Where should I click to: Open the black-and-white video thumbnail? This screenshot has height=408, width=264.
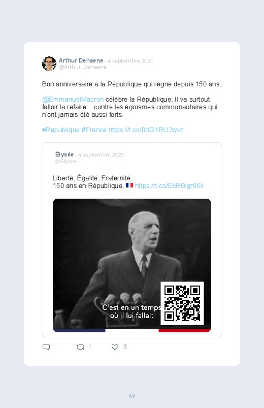tap(132, 265)
